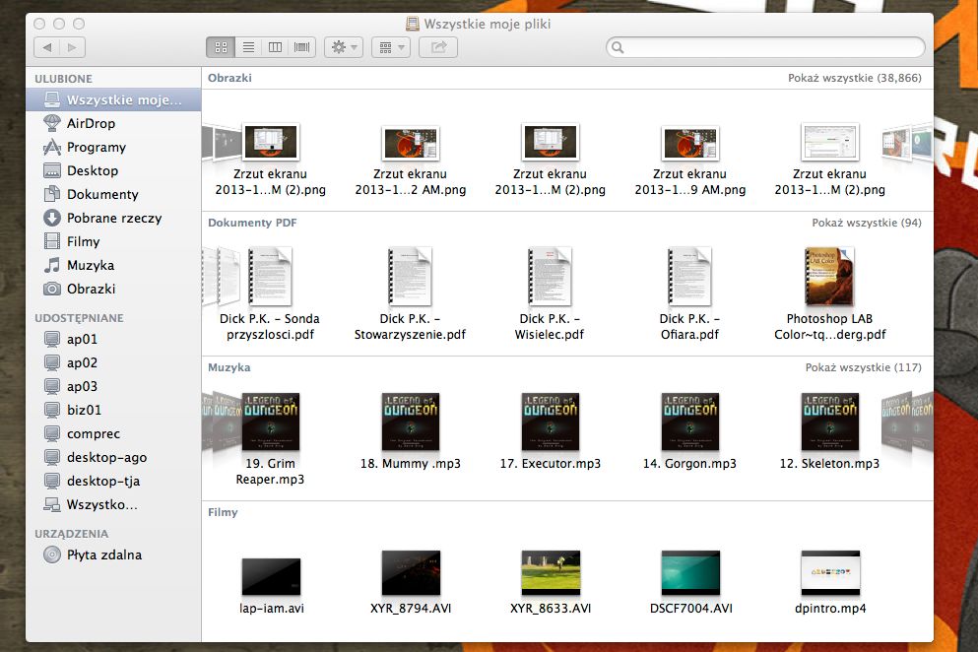Select XYR_8633.AVI video

551,583
